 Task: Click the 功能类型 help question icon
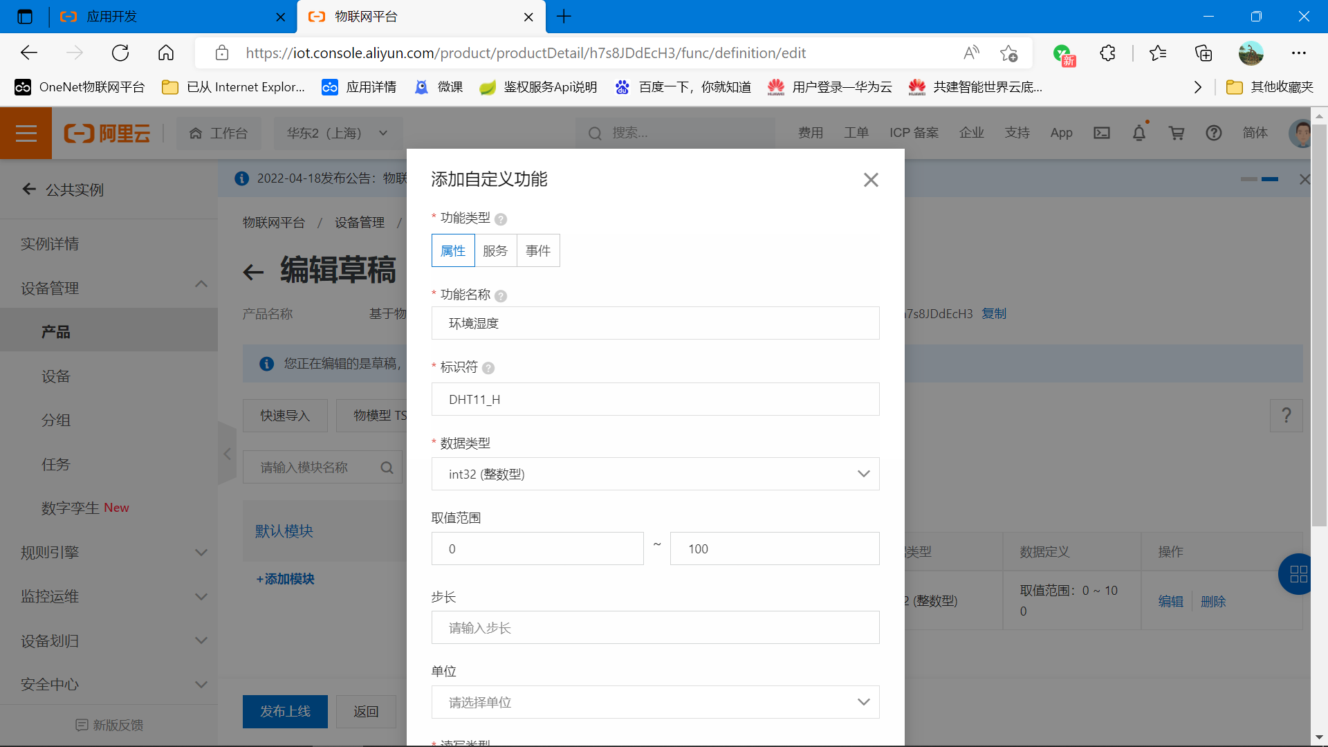pyautogui.click(x=501, y=219)
